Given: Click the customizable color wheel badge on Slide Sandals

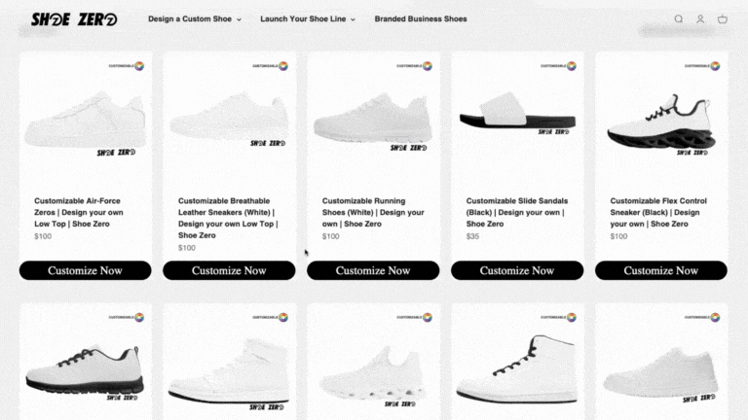Looking at the screenshot, I should (x=571, y=66).
